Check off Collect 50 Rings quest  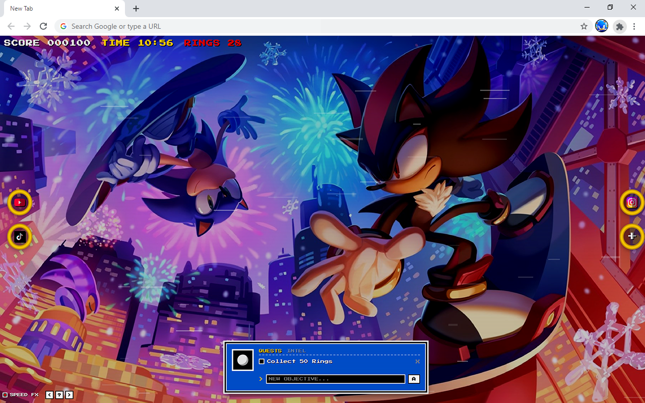coord(262,361)
